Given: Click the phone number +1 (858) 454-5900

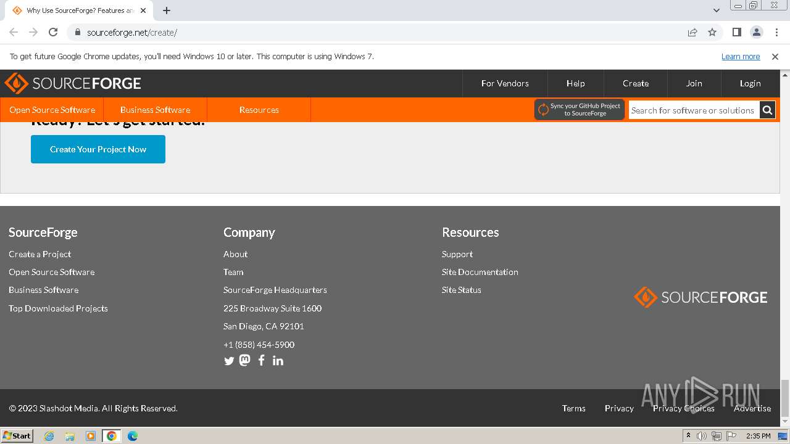Looking at the screenshot, I should click(259, 345).
